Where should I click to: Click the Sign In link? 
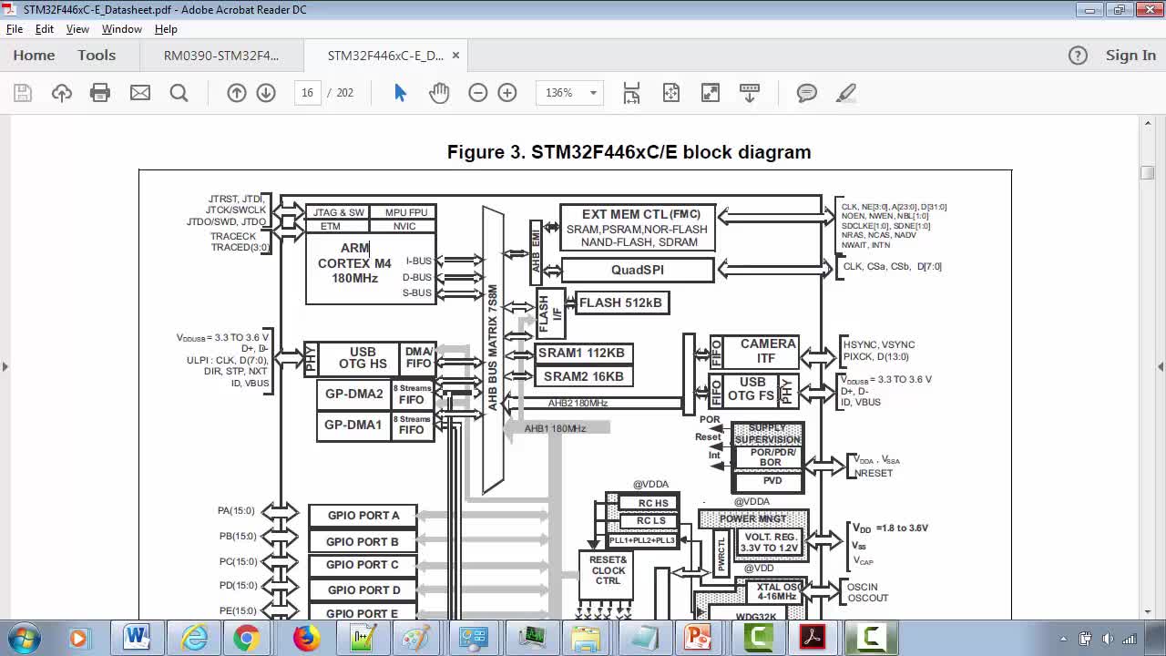1130,56
